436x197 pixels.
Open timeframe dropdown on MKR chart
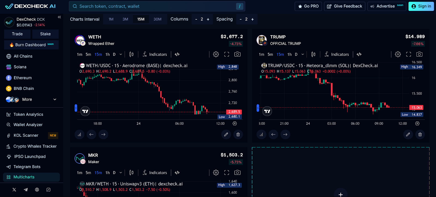121,172
